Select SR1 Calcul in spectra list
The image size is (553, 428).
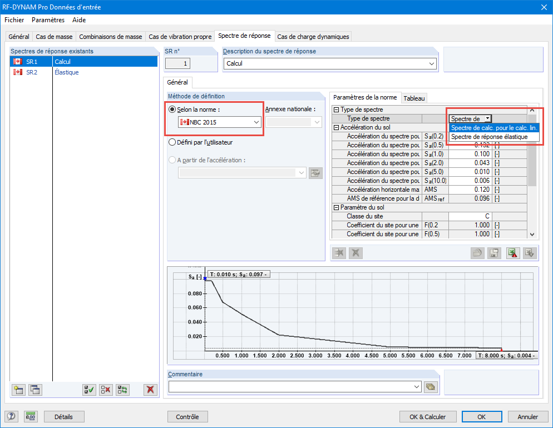click(84, 62)
